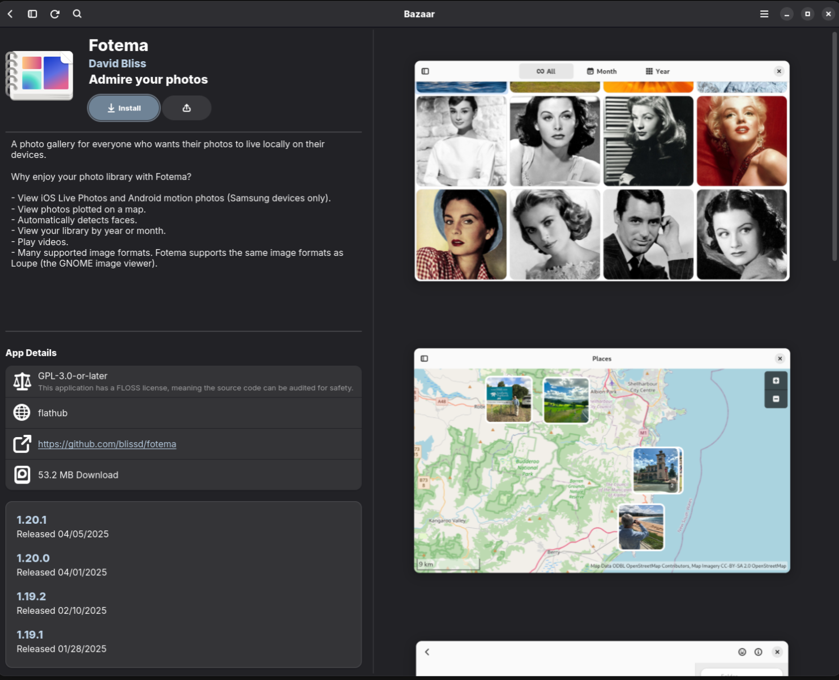The height and width of the screenshot is (680, 839).
Task: Click the "Admire your photos" tagline
Action: coord(148,79)
